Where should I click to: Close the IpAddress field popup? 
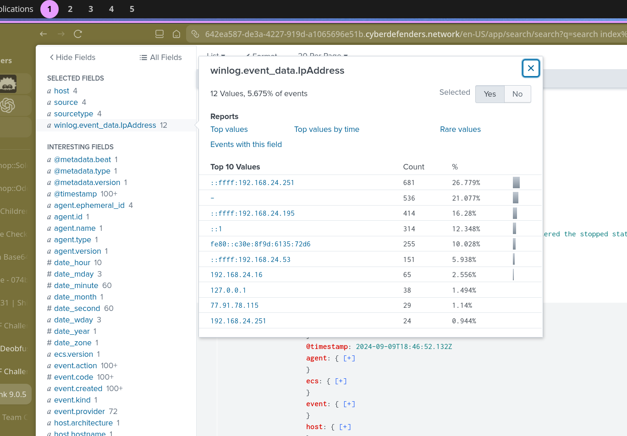531,68
